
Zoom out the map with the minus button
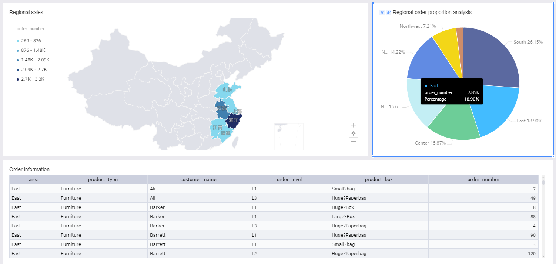354,142
